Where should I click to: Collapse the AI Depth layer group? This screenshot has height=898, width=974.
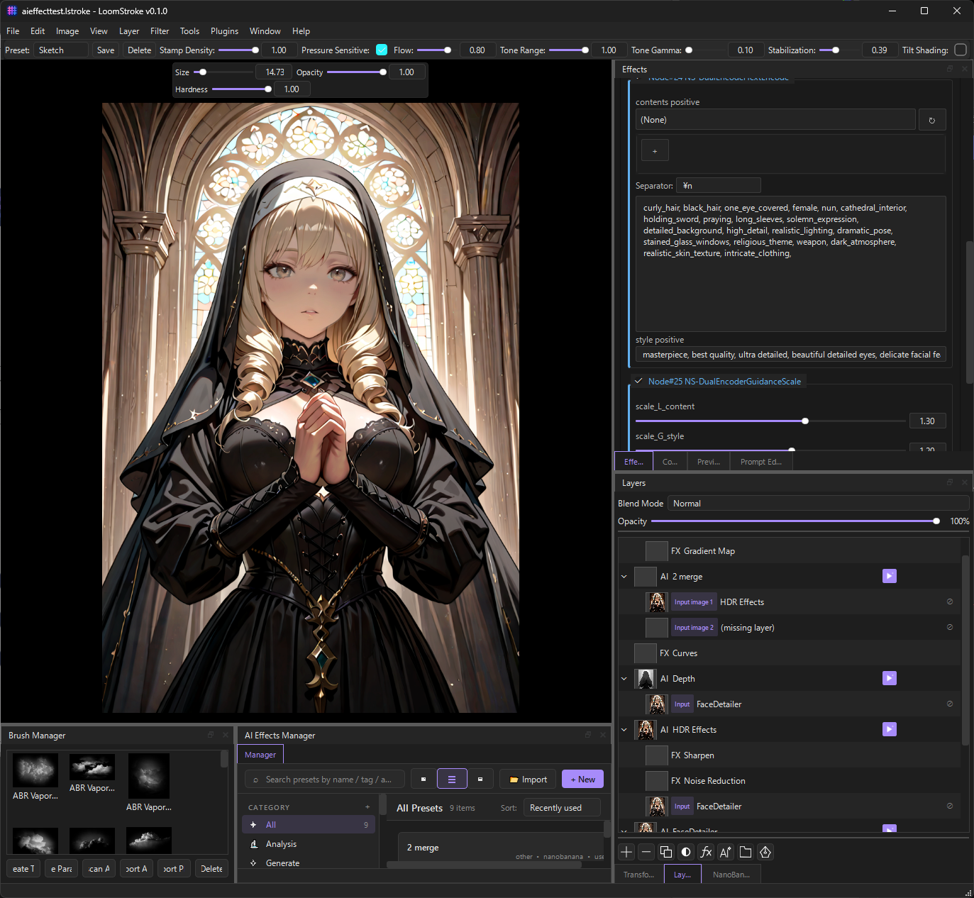coord(624,678)
